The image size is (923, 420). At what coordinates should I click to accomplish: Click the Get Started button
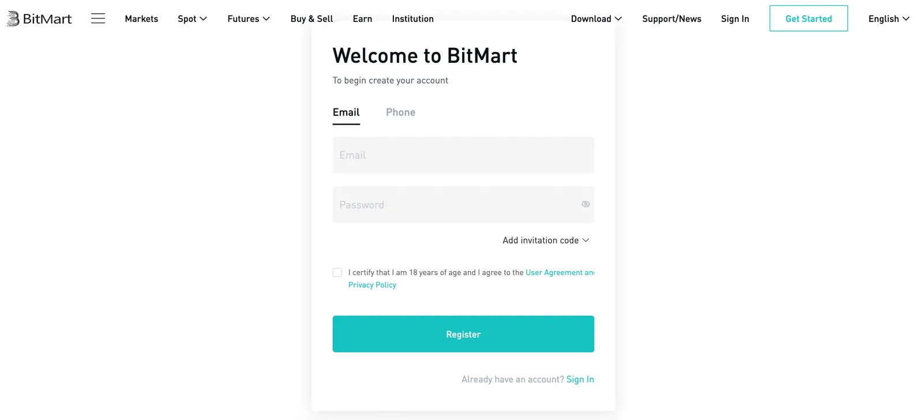(809, 18)
